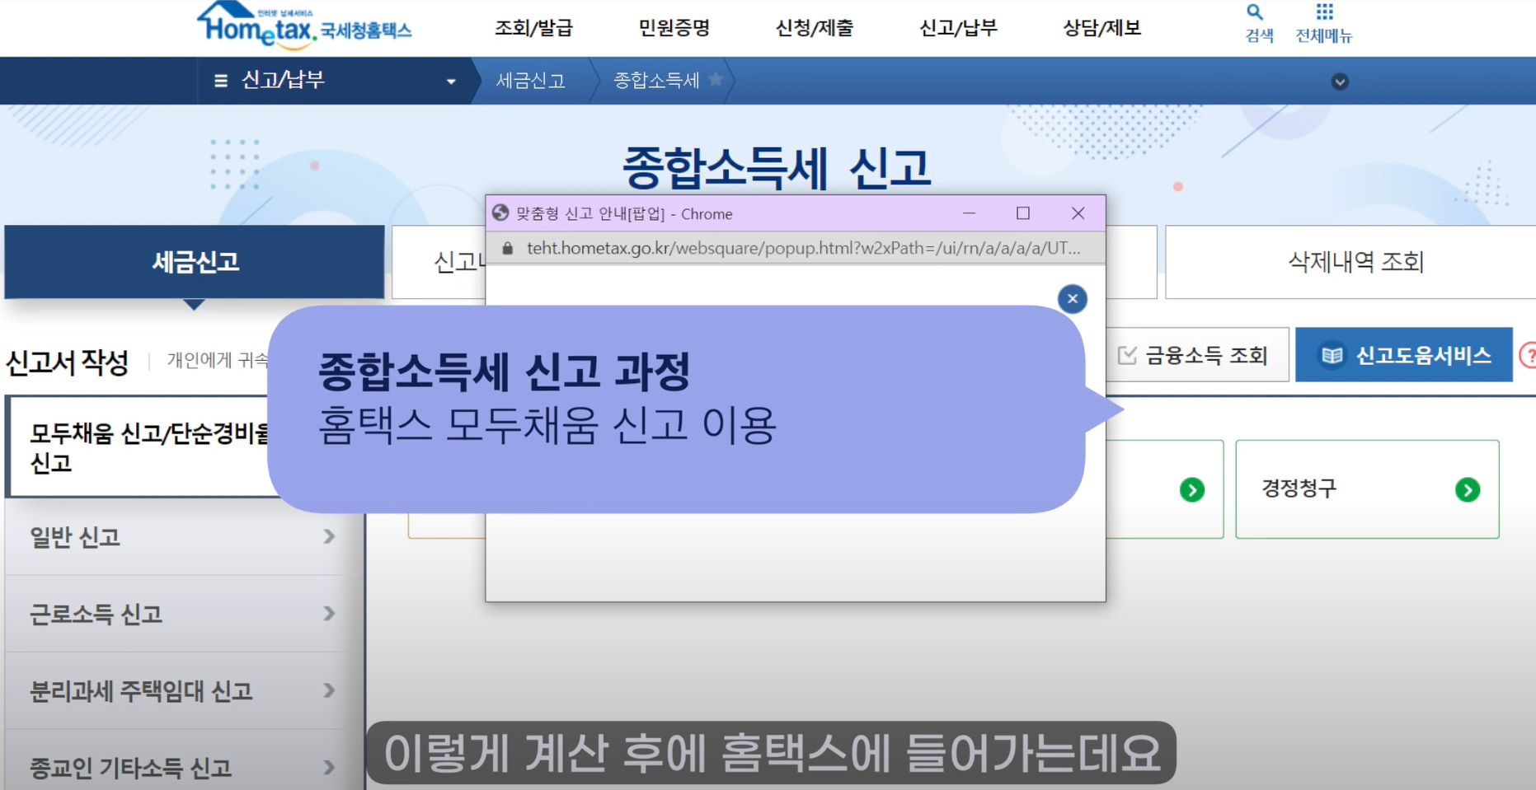
Task: Click the 신고도움서비스 button
Action: coord(1403,355)
